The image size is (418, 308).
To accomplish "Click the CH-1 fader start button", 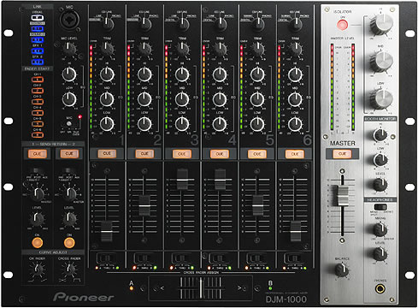I will (38, 80).
